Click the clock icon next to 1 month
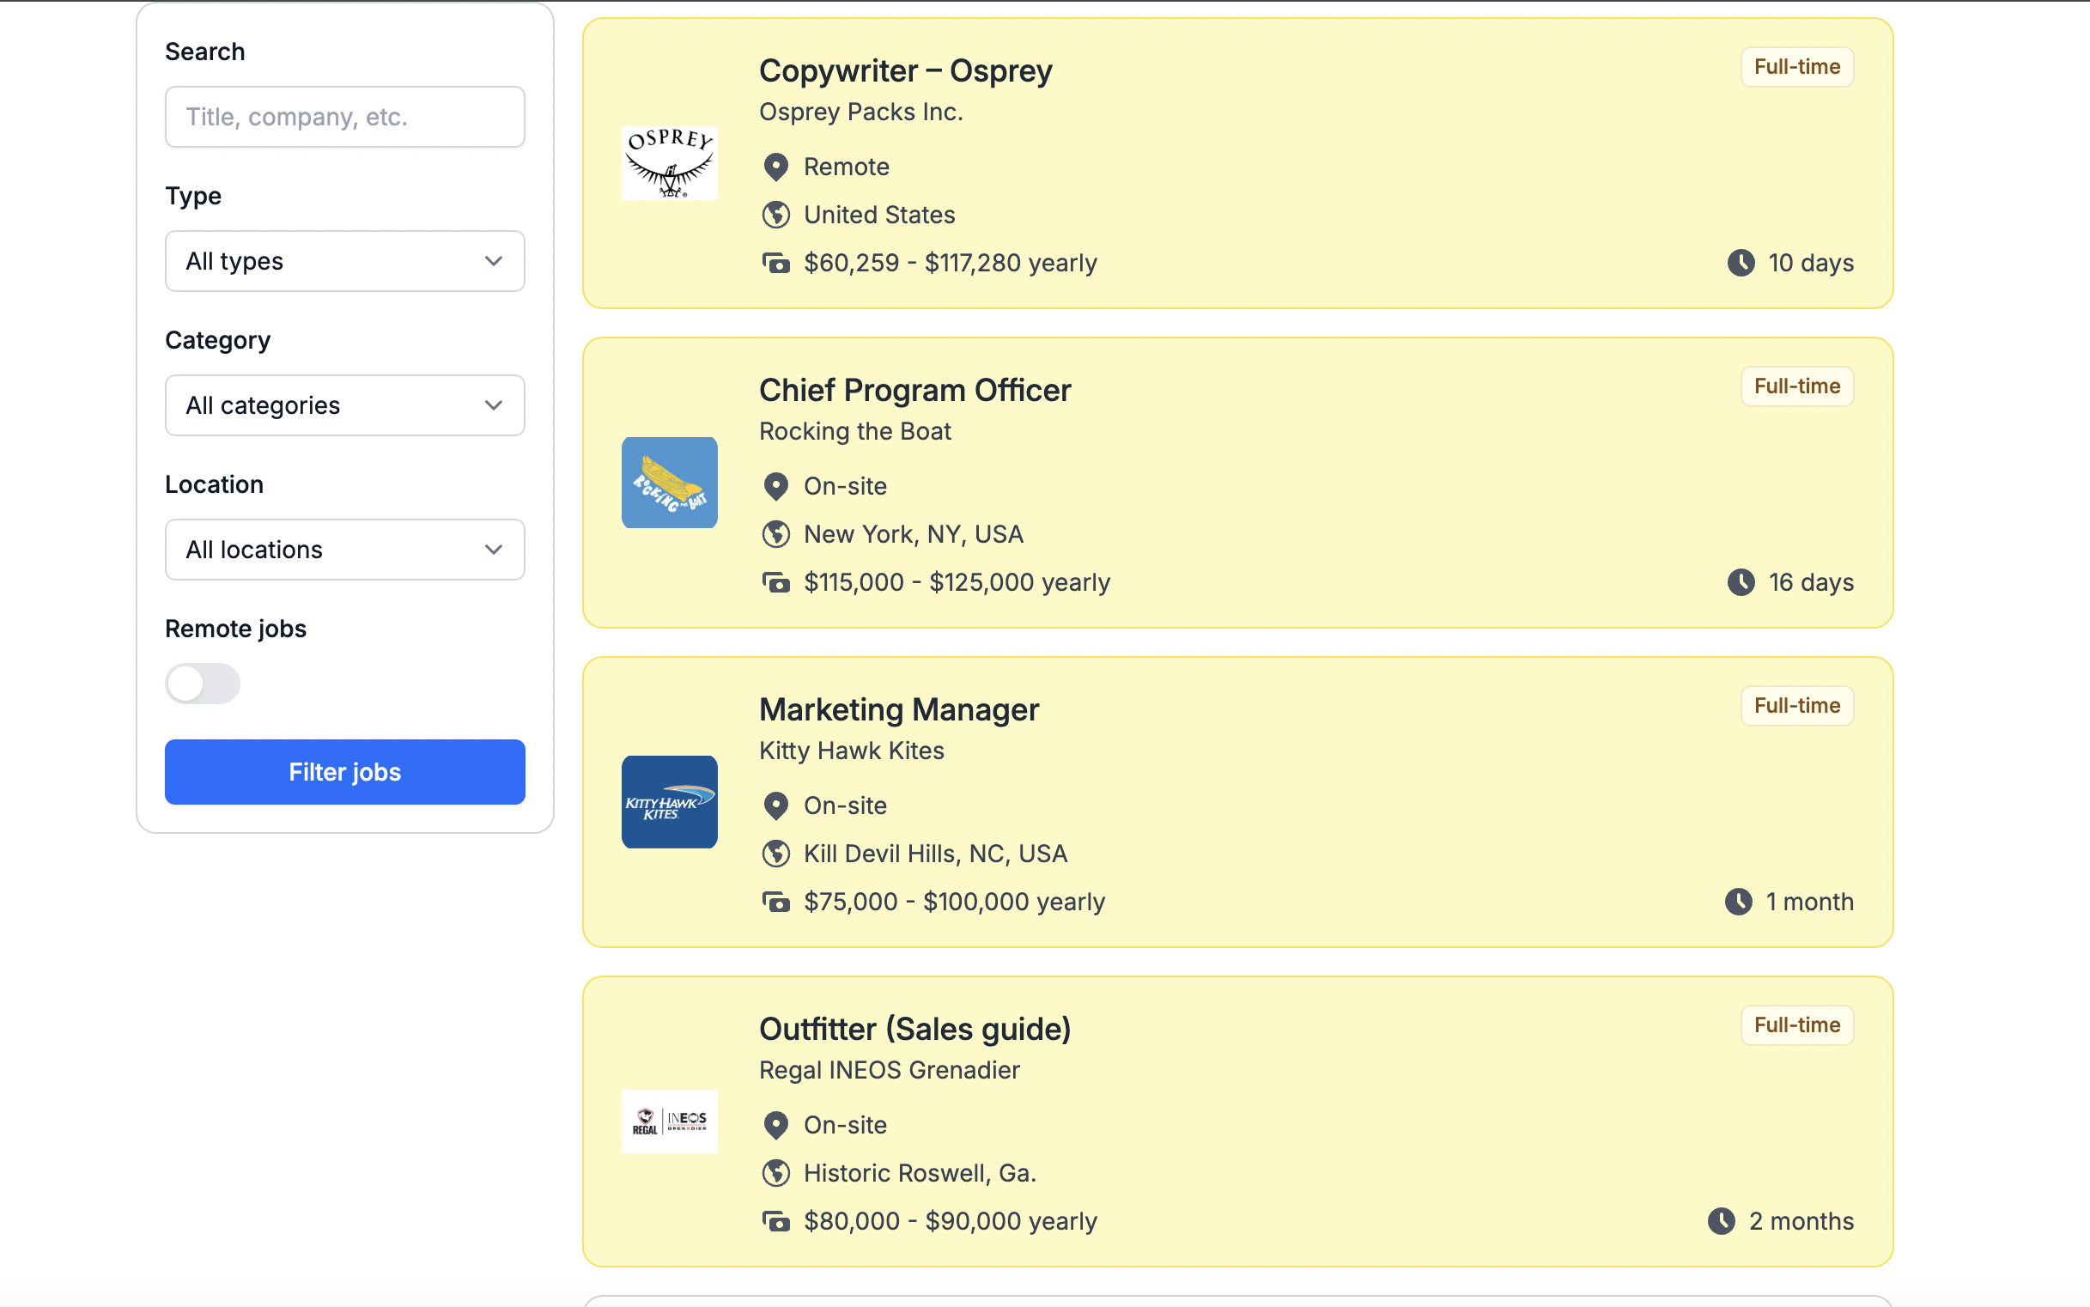The height and width of the screenshot is (1307, 2090). [1738, 902]
